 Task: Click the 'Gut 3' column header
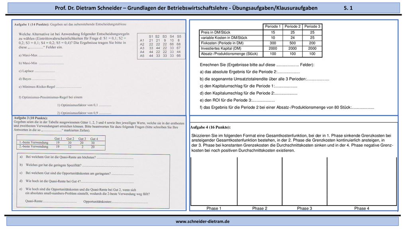82,139
